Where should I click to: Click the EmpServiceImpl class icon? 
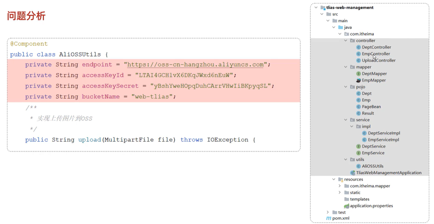point(365,140)
